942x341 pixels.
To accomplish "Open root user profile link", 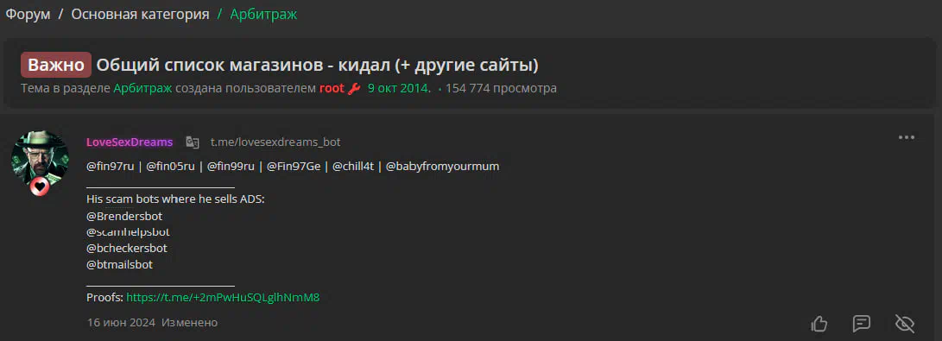I will tap(332, 89).
